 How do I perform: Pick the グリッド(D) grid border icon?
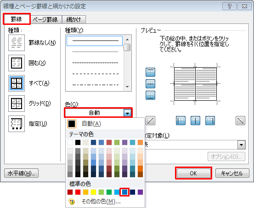pyautogui.click(x=17, y=104)
